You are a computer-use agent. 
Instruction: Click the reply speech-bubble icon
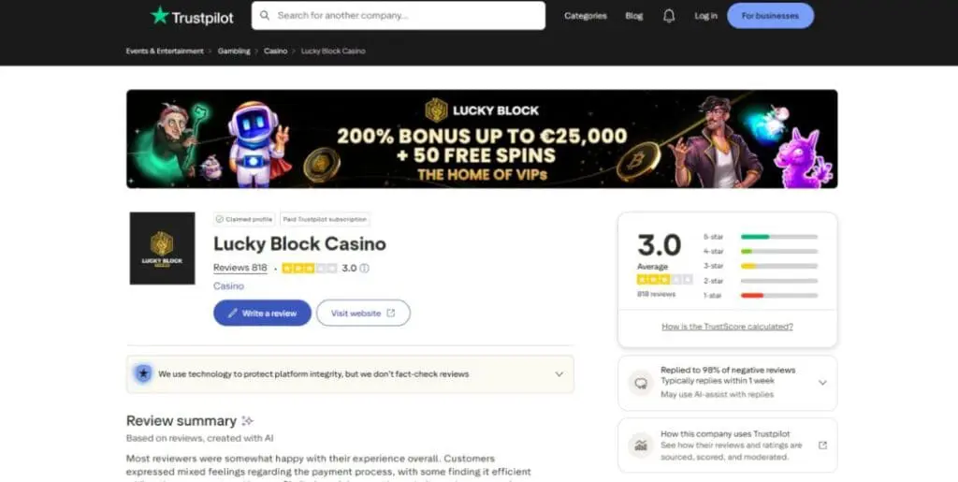(x=641, y=383)
